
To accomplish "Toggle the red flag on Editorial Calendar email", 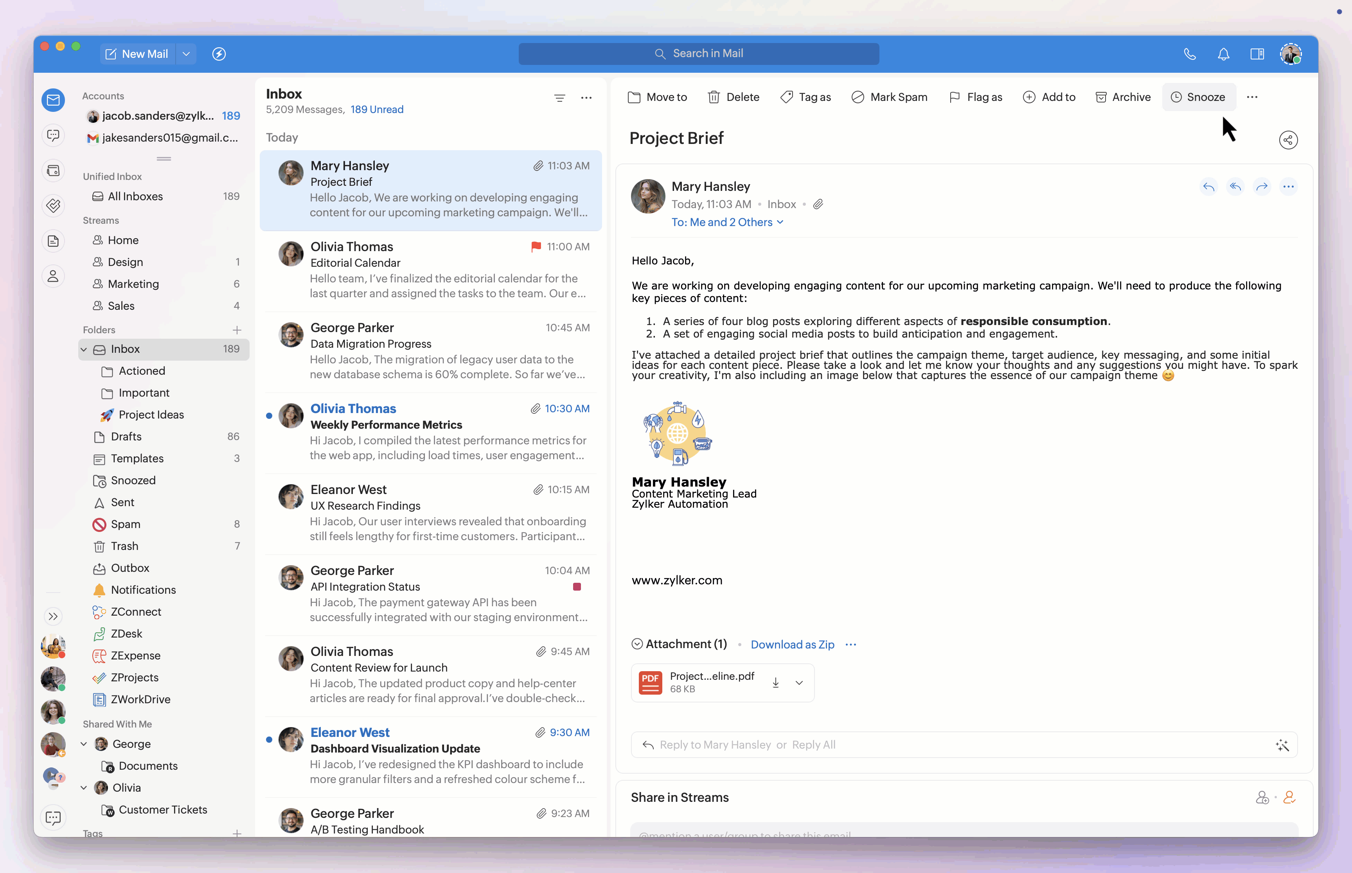I will click(x=536, y=246).
